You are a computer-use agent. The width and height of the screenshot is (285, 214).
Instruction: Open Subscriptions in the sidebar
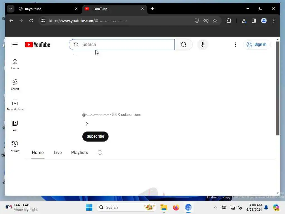tap(15, 105)
